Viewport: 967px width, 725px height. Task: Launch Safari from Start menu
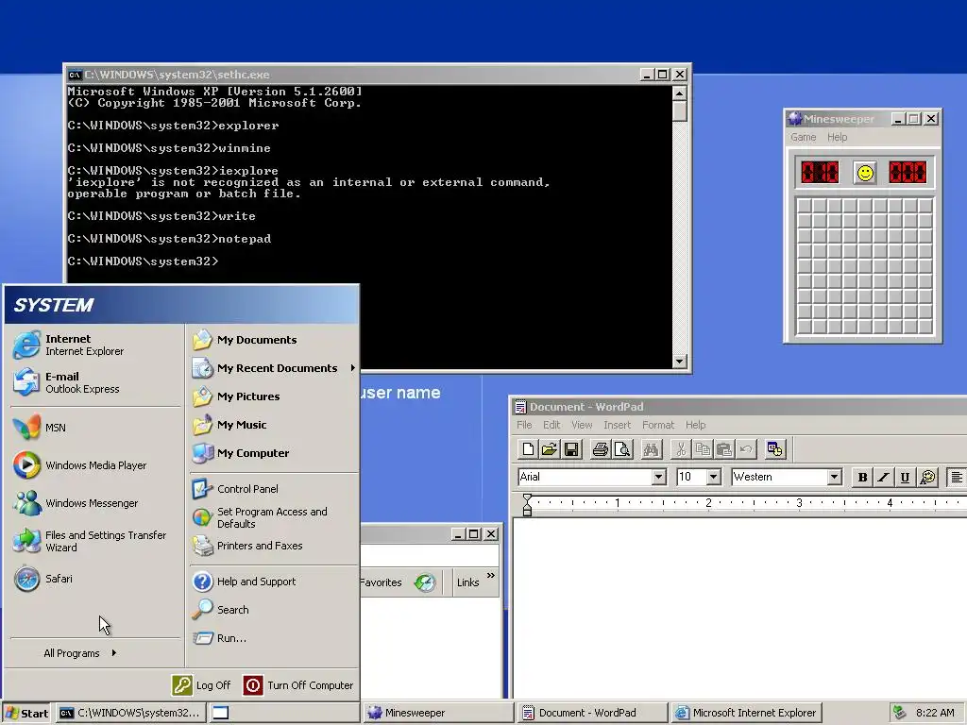coord(95,579)
